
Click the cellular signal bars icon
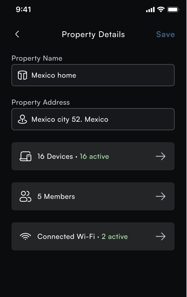(150, 10)
